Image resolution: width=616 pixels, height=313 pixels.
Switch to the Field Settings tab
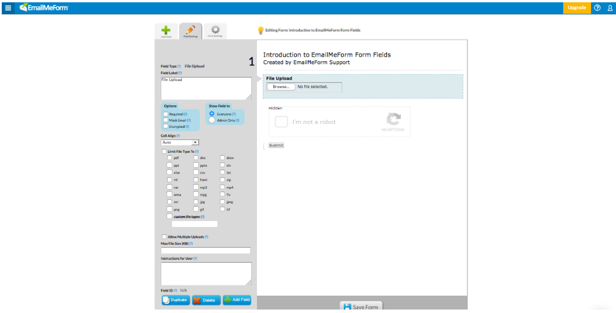(x=190, y=31)
